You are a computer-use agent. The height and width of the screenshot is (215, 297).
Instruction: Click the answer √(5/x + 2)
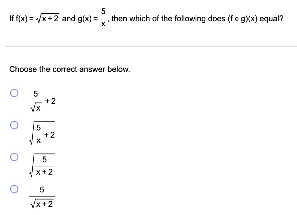point(41,132)
